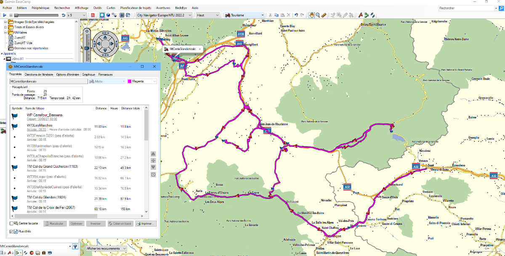505x256 pixels.
Task: Switch to Remarques tab
Action: point(105,74)
